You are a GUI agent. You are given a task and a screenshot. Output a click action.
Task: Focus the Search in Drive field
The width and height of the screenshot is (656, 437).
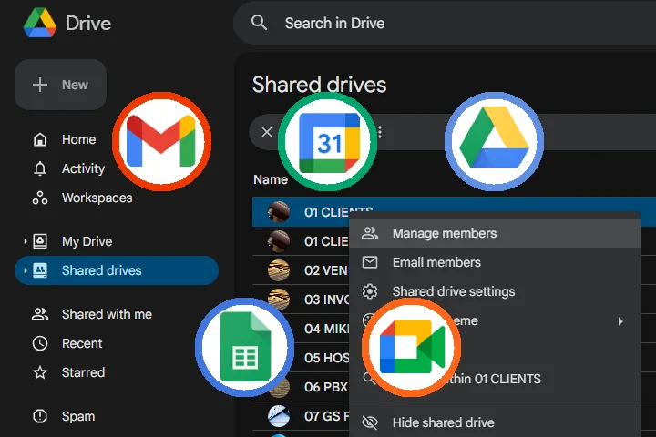click(x=445, y=23)
